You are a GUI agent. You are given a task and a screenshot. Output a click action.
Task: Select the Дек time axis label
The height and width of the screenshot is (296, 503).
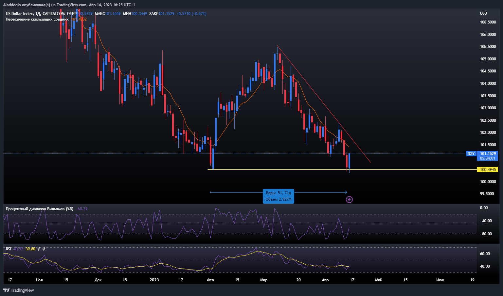pos(98,280)
